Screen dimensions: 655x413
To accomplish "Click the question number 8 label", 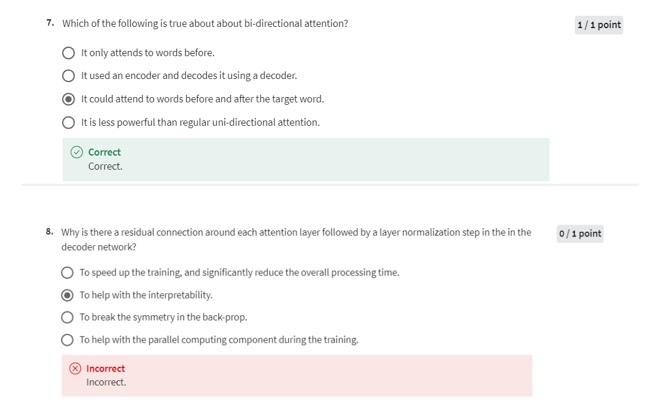I will 50,232.
